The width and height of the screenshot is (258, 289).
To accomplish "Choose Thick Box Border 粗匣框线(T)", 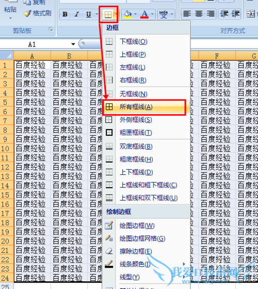I will [x=146, y=133].
